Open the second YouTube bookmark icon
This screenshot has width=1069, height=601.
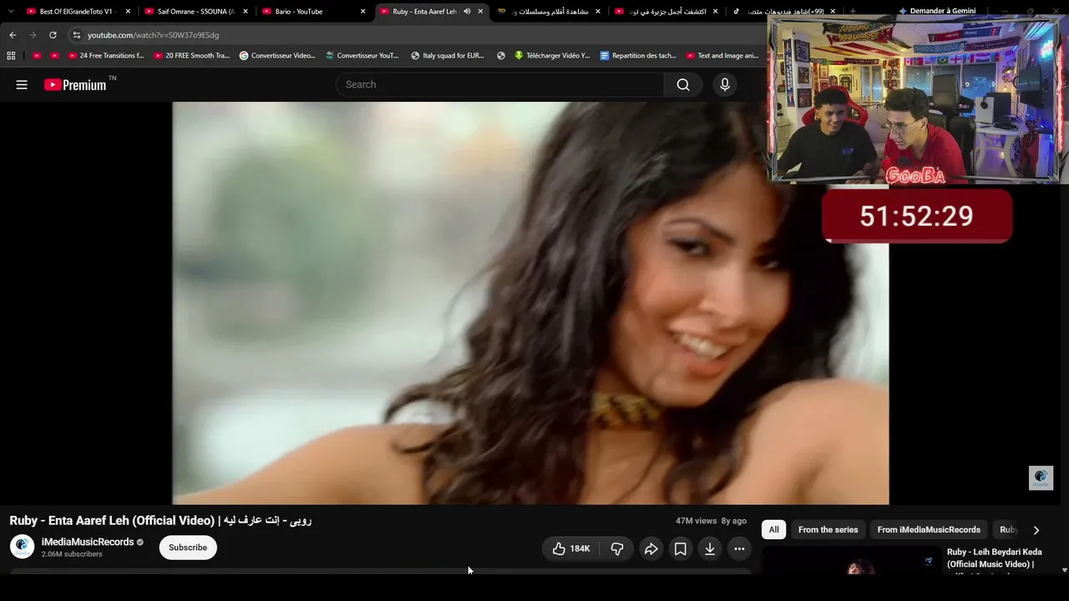click(x=55, y=56)
